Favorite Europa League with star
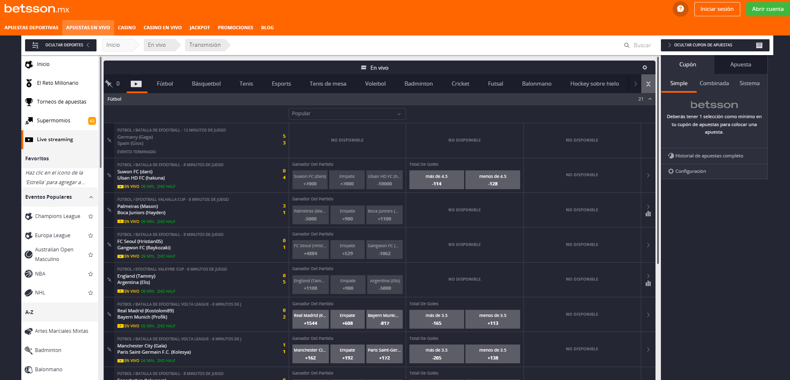Screen dimensions: 790x380 91,236
